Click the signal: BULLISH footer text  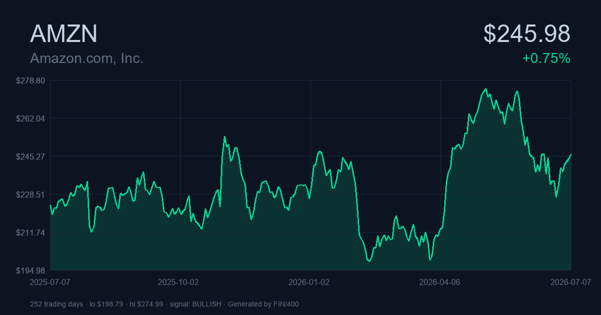point(195,304)
